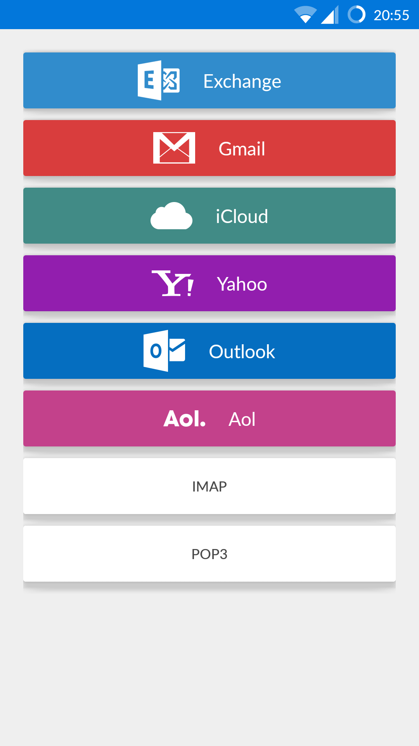This screenshot has height=746, width=419.
Task: Set up a POP3 account
Action: tap(209, 554)
